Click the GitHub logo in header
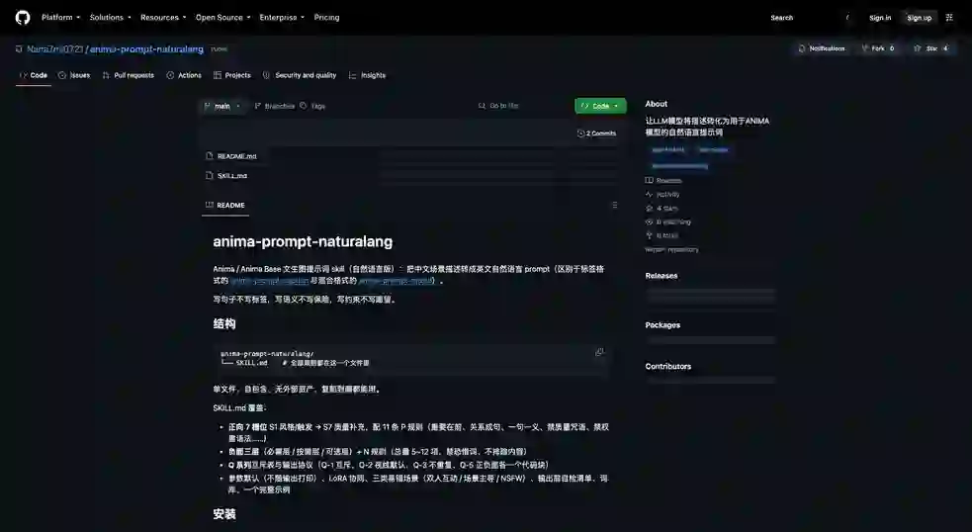Image resolution: width=972 pixels, height=532 pixels. (23, 18)
